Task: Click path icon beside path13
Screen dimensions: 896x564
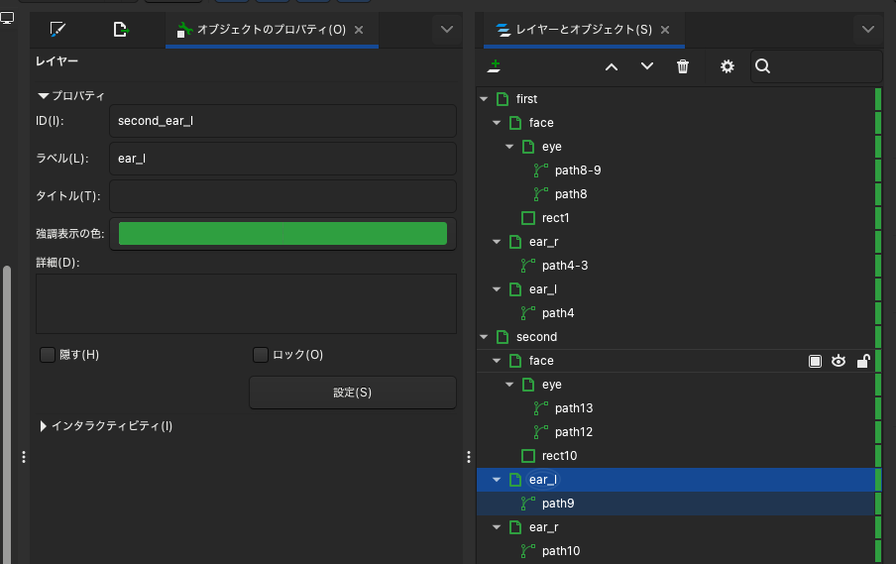Action: (x=540, y=408)
